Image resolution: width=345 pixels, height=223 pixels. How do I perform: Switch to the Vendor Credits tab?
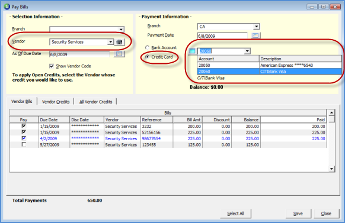56,102
